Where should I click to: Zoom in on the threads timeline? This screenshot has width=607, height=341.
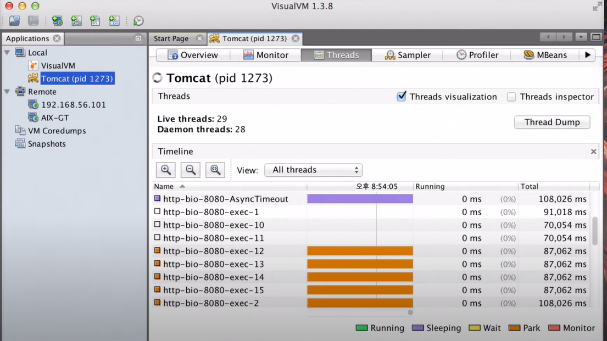click(166, 170)
